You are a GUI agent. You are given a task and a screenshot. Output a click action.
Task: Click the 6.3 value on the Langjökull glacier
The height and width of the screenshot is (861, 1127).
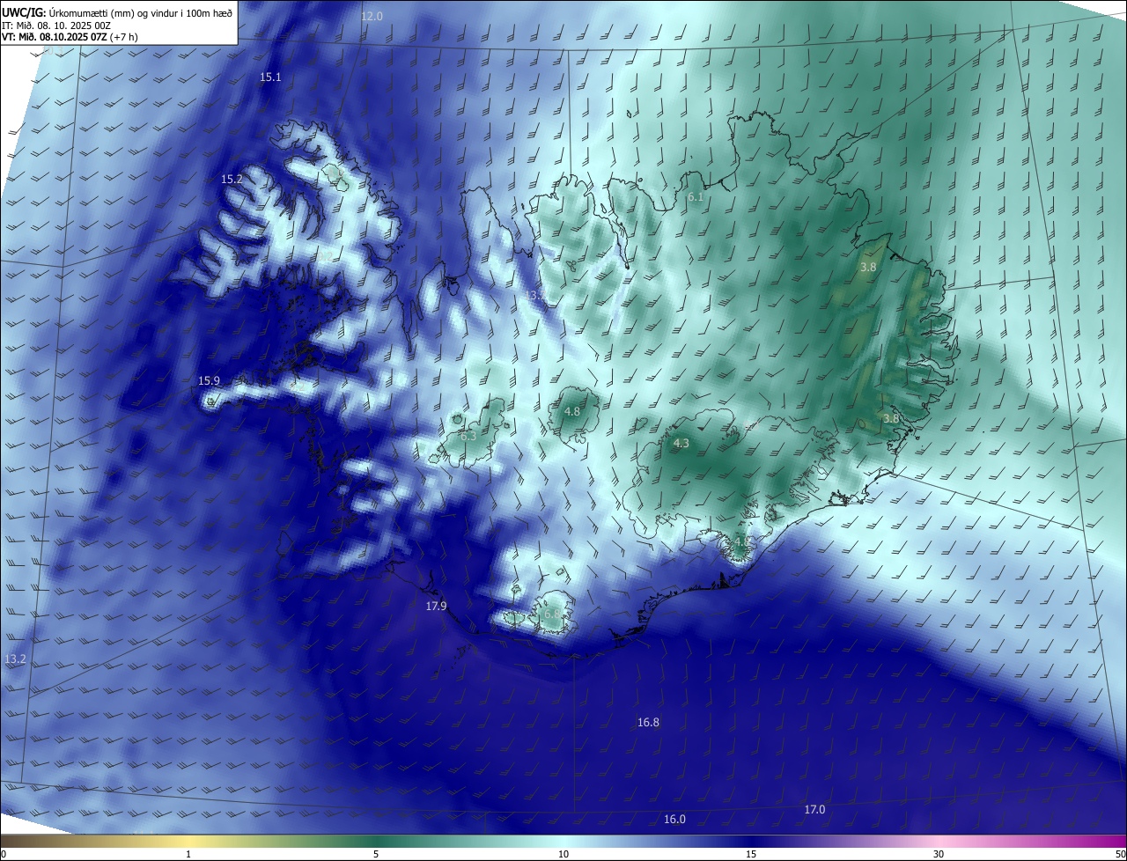click(468, 436)
